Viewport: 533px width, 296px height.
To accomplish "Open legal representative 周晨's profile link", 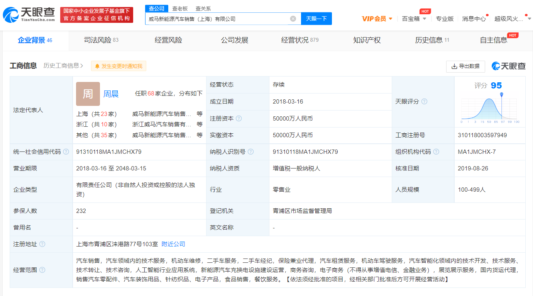I will point(111,94).
